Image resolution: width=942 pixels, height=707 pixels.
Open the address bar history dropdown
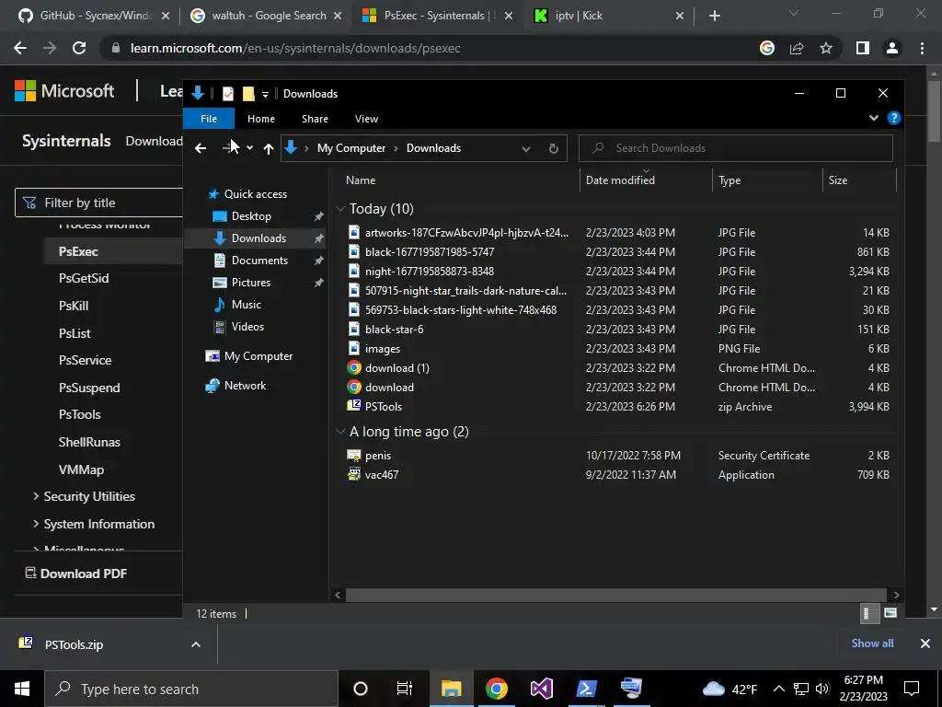point(525,148)
